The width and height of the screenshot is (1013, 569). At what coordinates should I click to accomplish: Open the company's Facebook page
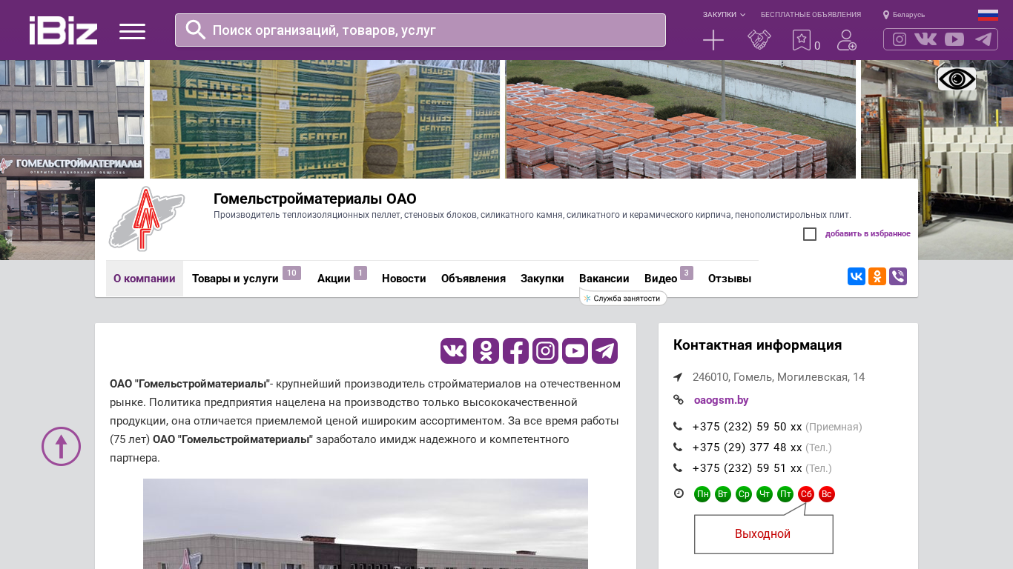point(515,350)
